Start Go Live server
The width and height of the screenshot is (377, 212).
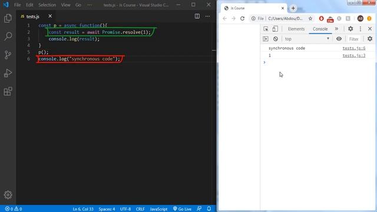point(182,209)
